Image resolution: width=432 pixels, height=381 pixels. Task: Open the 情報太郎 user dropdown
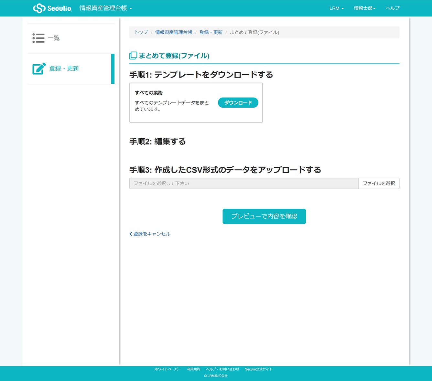364,8
